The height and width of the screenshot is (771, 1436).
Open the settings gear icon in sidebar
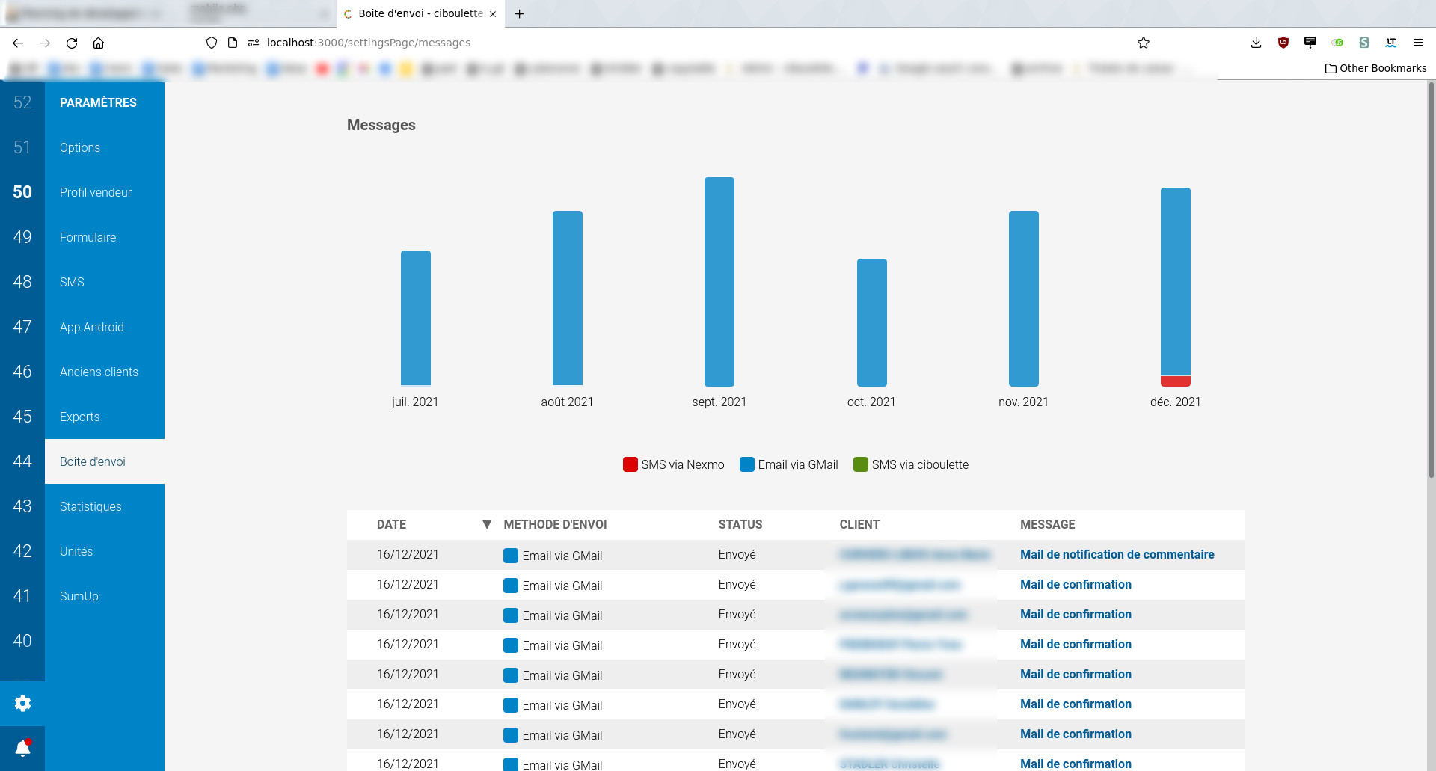[22, 703]
